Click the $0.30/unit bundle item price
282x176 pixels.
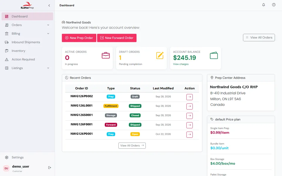point(219,148)
